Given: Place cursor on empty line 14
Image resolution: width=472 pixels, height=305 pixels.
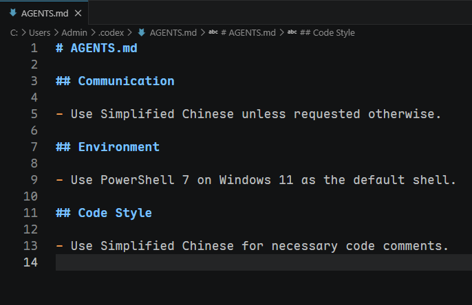Looking at the screenshot, I should (264, 262).
